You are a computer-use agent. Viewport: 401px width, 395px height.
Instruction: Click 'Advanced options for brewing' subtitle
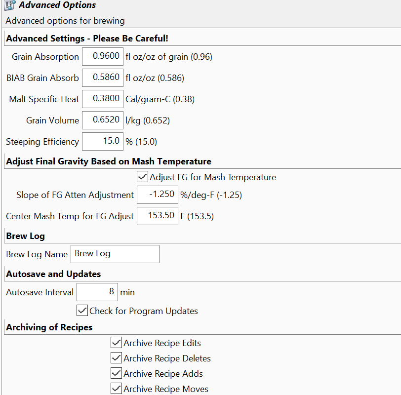[x=65, y=21]
